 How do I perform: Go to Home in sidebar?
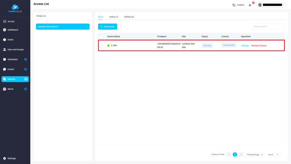(x=10, y=40)
